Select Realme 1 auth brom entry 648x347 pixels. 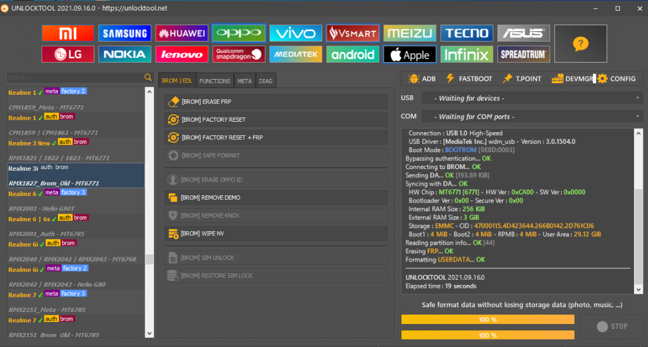coord(76,125)
